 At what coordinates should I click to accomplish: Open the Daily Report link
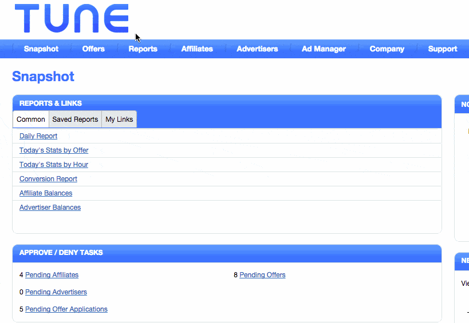pyautogui.click(x=38, y=136)
